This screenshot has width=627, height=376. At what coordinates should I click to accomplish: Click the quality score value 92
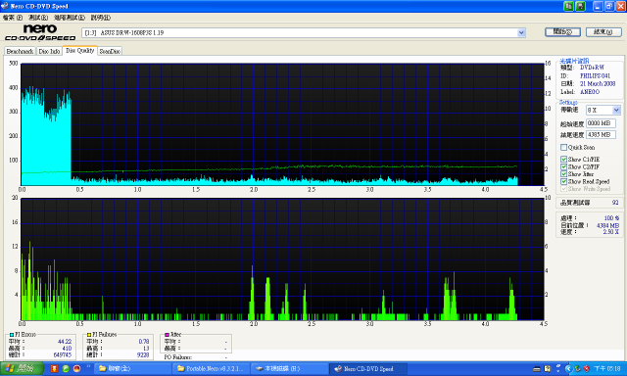[615, 203]
